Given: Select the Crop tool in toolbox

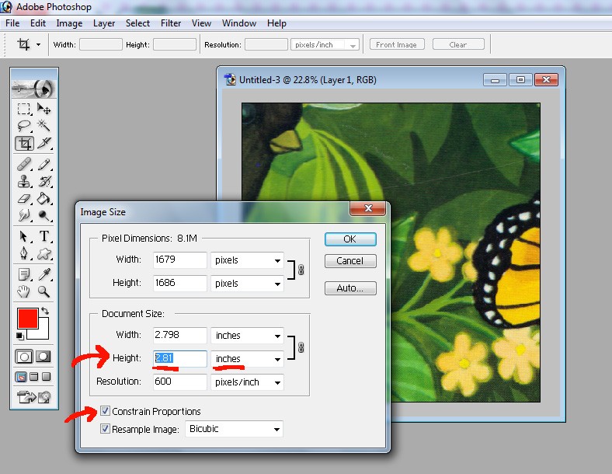Looking at the screenshot, I should pyautogui.click(x=24, y=143).
